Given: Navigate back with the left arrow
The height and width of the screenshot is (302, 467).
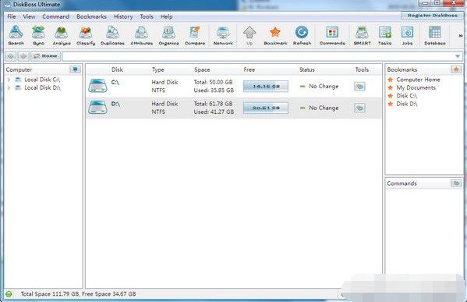Looking at the screenshot, I should click(11, 56).
